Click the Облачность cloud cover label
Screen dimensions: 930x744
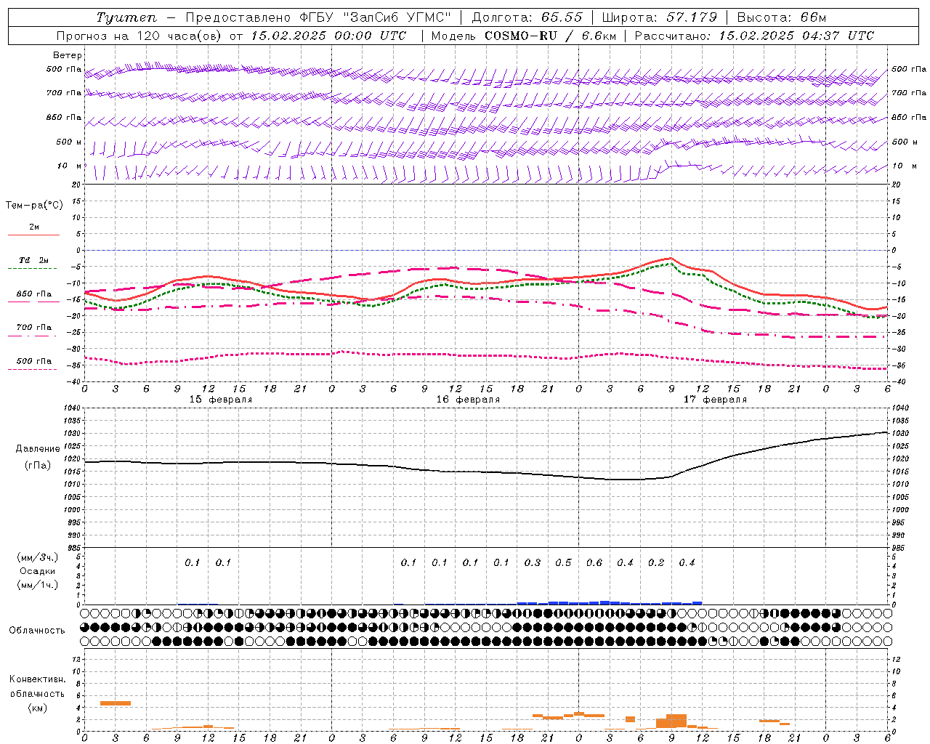37,631
